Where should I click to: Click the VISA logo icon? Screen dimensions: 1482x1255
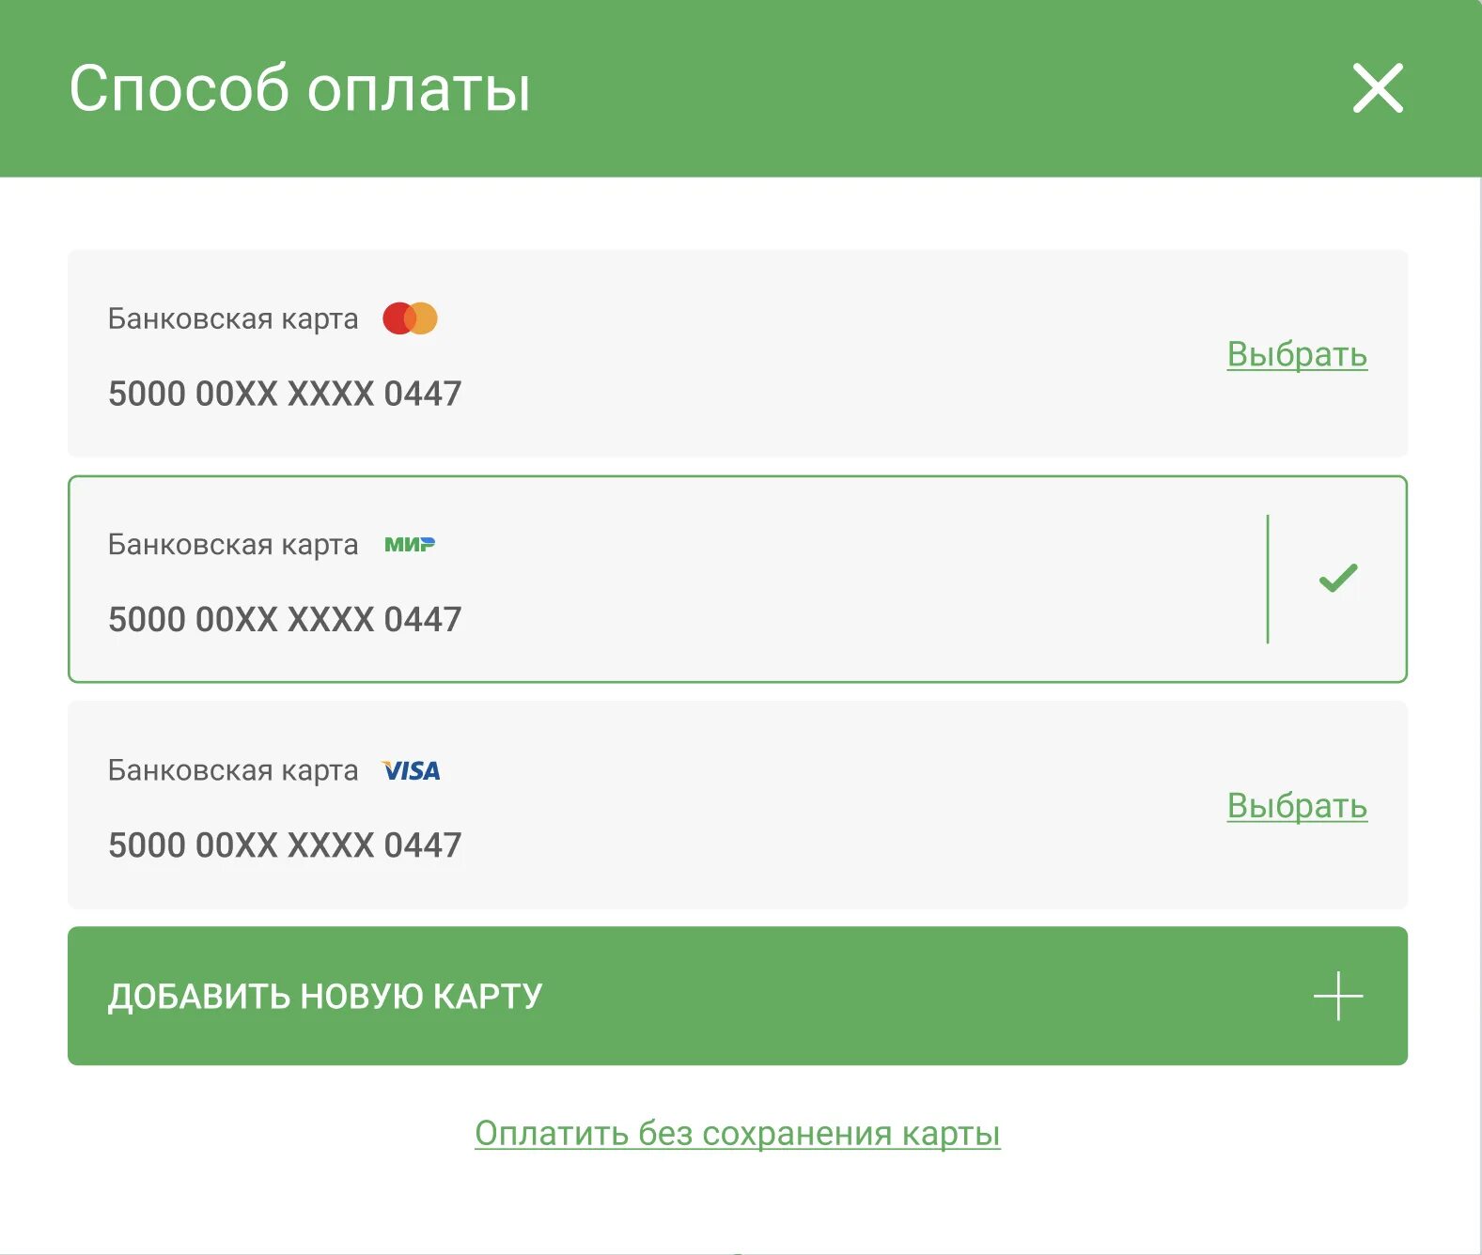[x=412, y=771]
